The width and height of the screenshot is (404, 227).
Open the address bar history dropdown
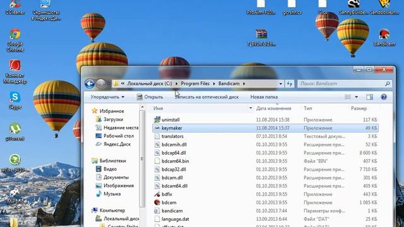280,84
